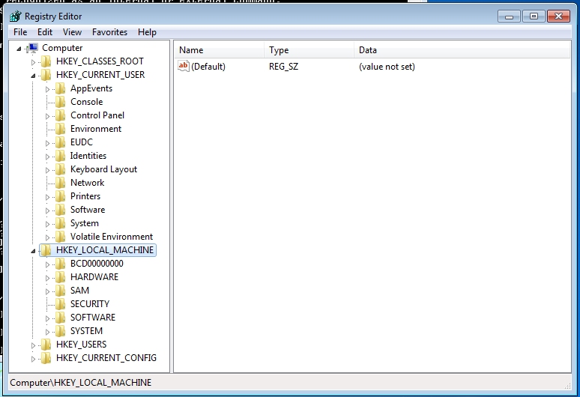This screenshot has width=580, height=397.
Task: Click the HARDWARE folder icon
Action: coord(60,277)
